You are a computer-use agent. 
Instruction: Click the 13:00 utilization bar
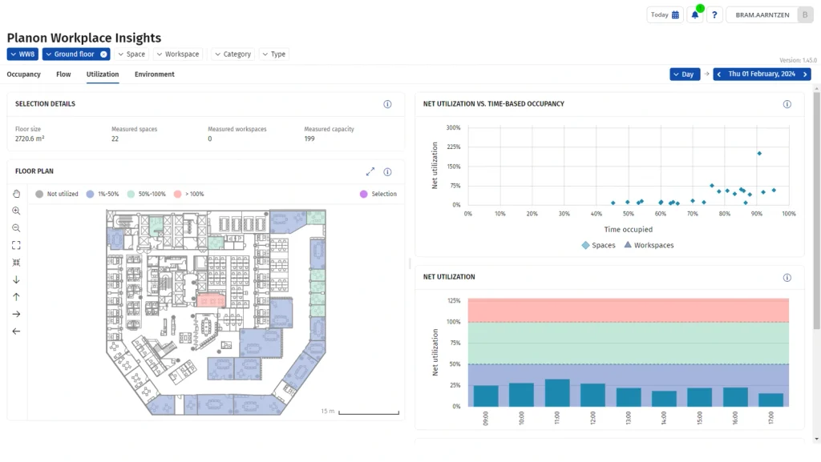pyautogui.click(x=629, y=397)
